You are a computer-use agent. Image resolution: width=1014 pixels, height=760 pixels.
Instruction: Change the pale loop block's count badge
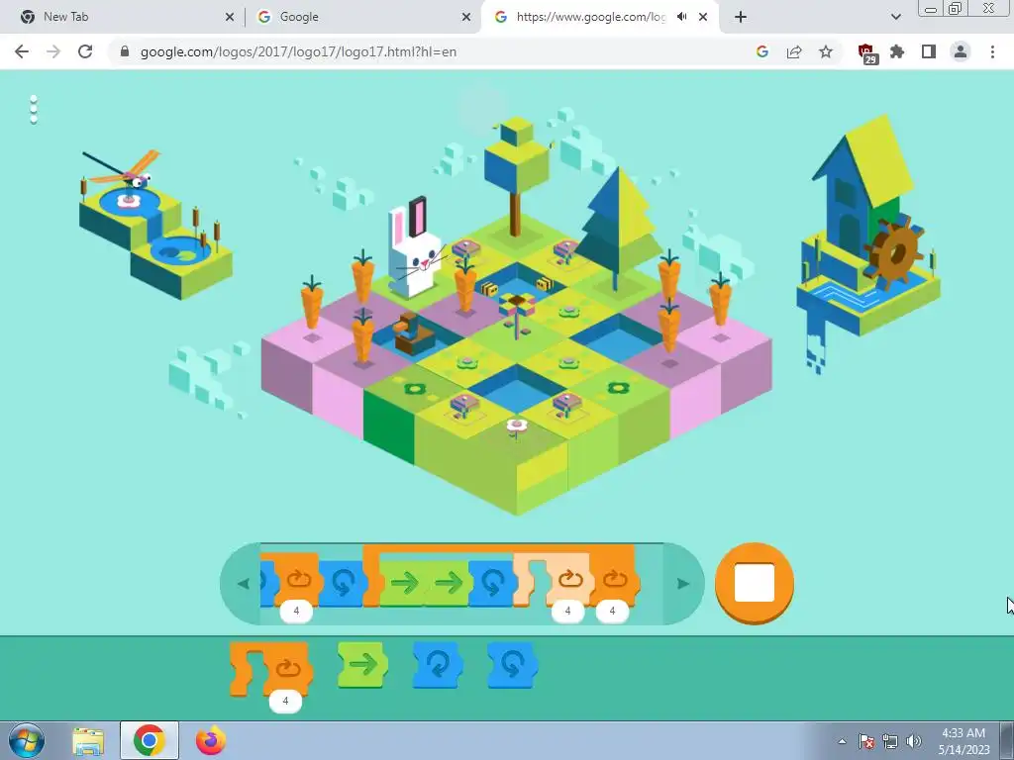click(x=567, y=611)
